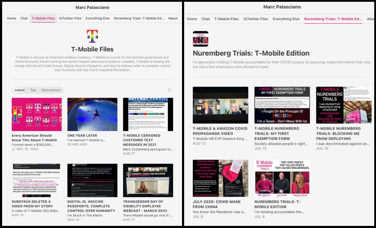376x228 pixels.
Task: Click the lock icon beside DEC 15, 2023
Action: click(13, 149)
